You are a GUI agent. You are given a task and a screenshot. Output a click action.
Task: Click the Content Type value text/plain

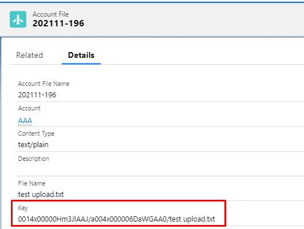point(33,145)
